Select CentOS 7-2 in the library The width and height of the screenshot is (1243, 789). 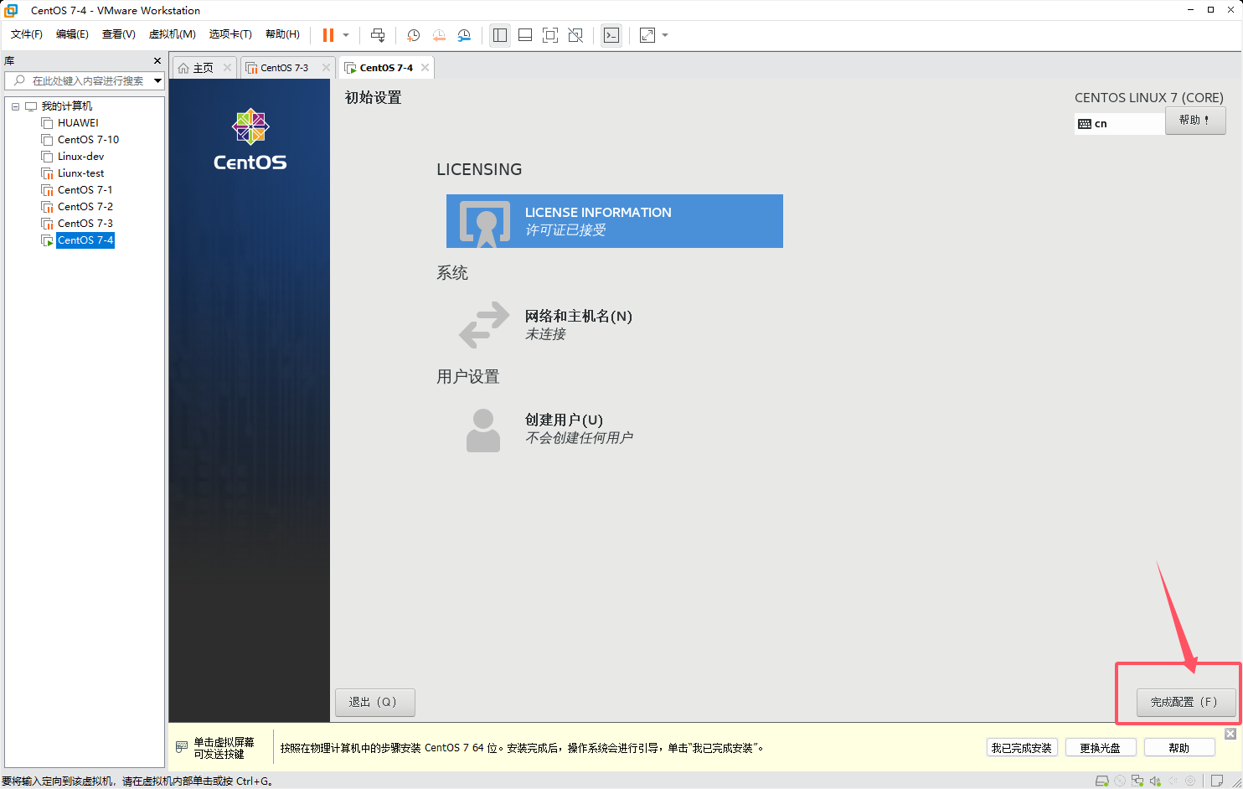pyautogui.click(x=85, y=207)
